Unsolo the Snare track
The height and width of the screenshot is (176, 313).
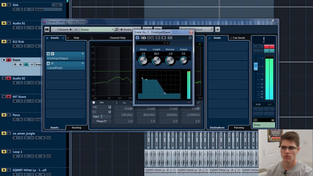(8, 60)
